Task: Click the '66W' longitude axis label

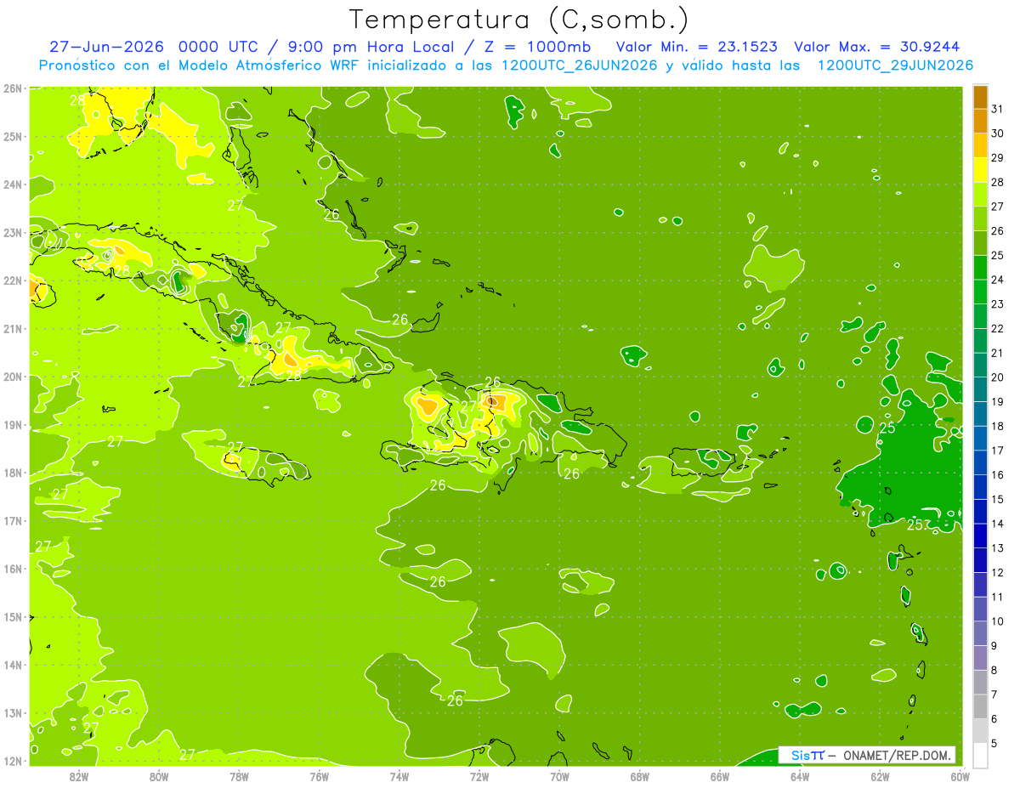Action: click(x=719, y=776)
